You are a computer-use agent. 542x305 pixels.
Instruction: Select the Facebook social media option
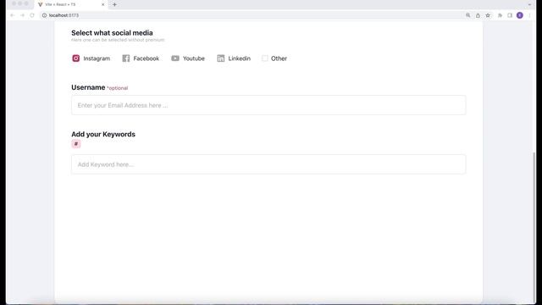pyautogui.click(x=141, y=58)
